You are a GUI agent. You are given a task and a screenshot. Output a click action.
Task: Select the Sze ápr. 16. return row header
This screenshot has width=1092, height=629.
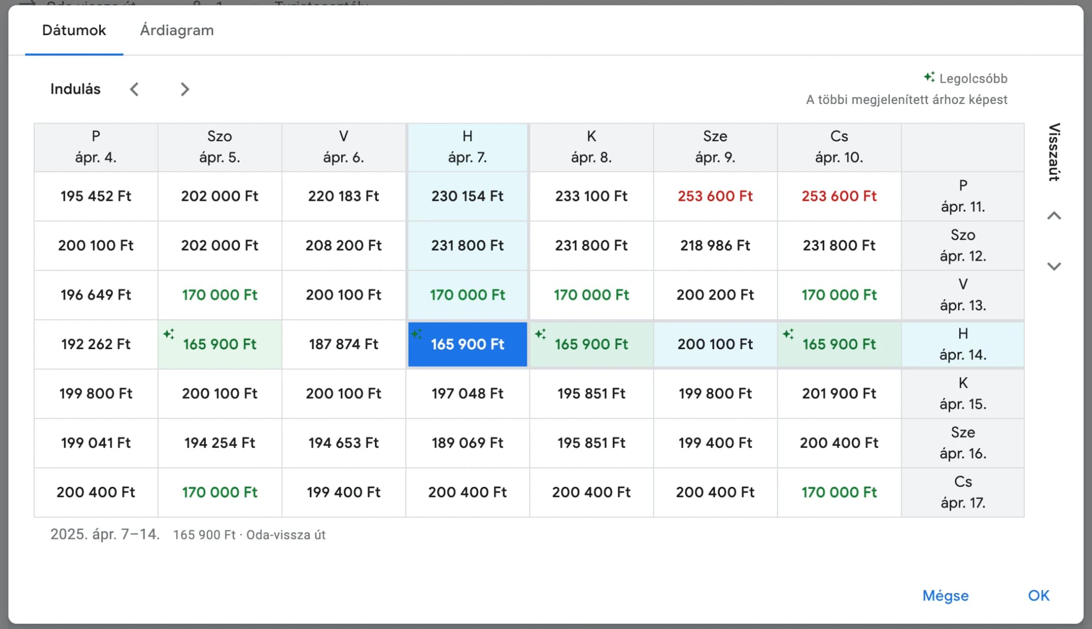point(963,443)
